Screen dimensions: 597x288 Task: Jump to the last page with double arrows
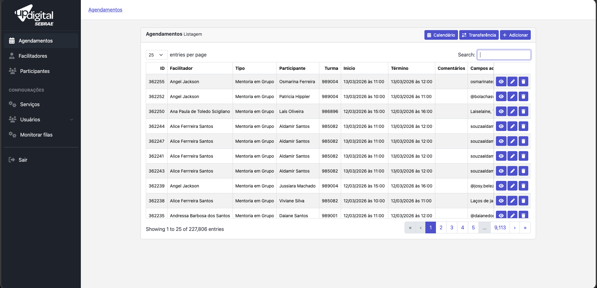pos(525,227)
